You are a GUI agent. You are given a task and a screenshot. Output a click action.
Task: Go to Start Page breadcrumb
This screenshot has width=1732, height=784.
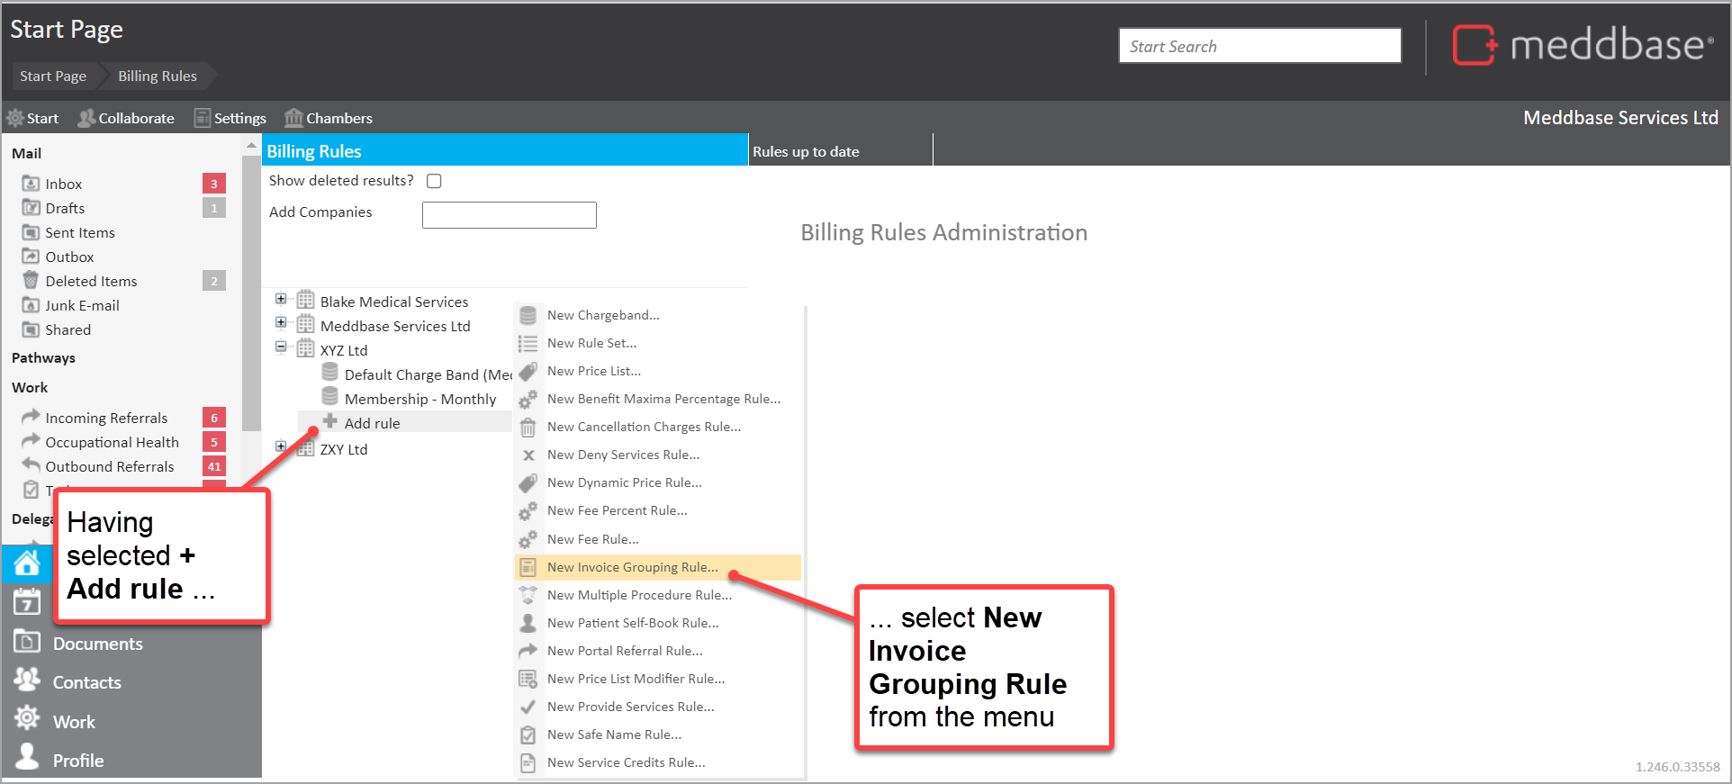pyautogui.click(x=53, y=77)
